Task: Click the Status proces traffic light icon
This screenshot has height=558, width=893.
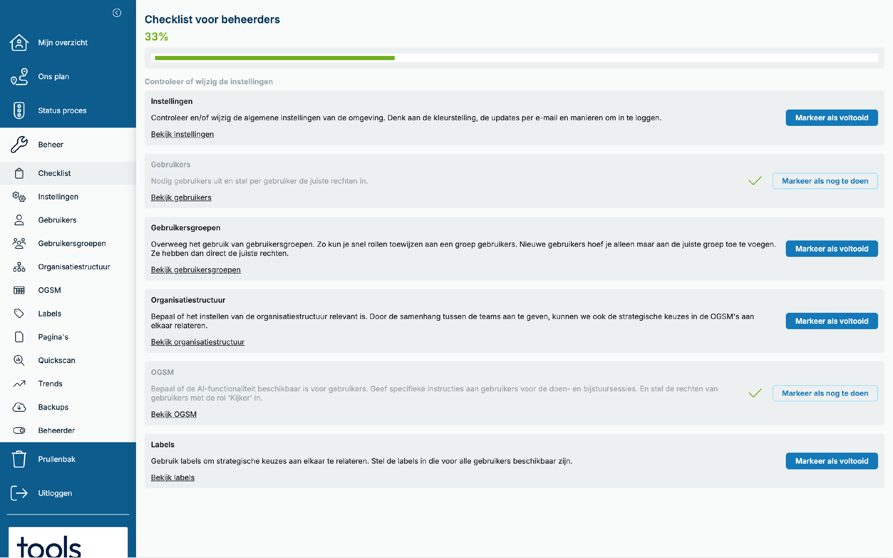Action: [19, 110]
